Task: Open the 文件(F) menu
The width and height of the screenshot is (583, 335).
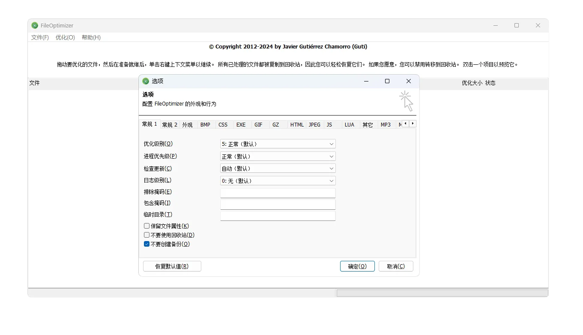Action: point(40,38)
